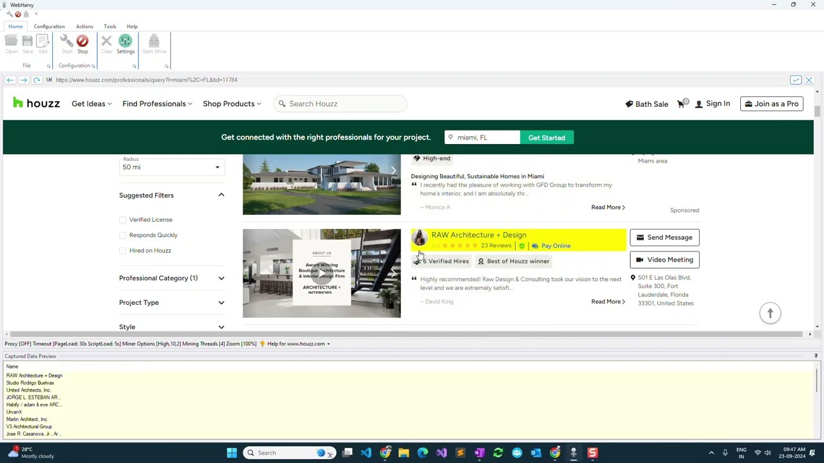Click Read More on David King review
824x463 pixels.
[608, 302]
